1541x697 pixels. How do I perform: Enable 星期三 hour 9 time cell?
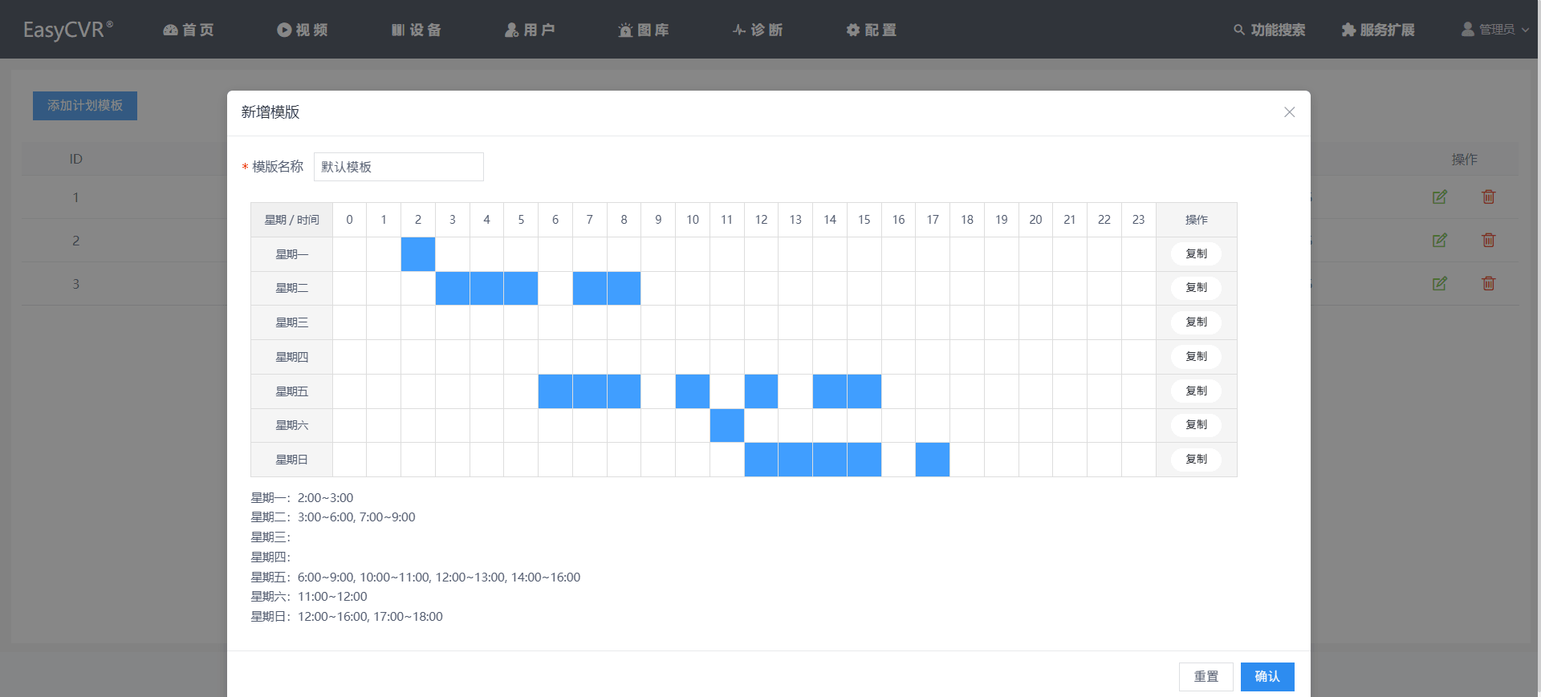coord(658,322)
